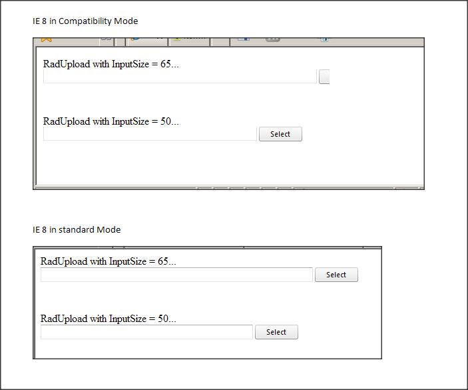468x390 pixels.
Task: Click the "IE 8 in Compatibility Mode" heading
Action: point(85,21)
